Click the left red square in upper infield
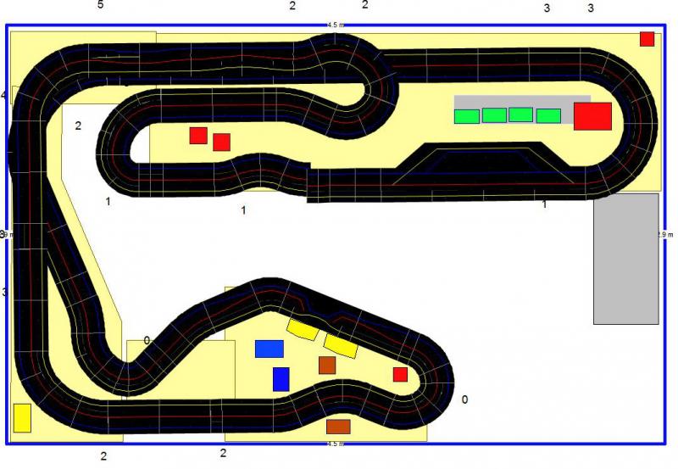 pos(198,136)
